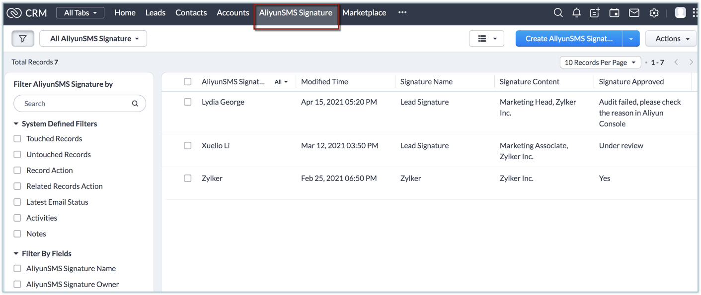Go to previous page arrow

pos(676,62)
